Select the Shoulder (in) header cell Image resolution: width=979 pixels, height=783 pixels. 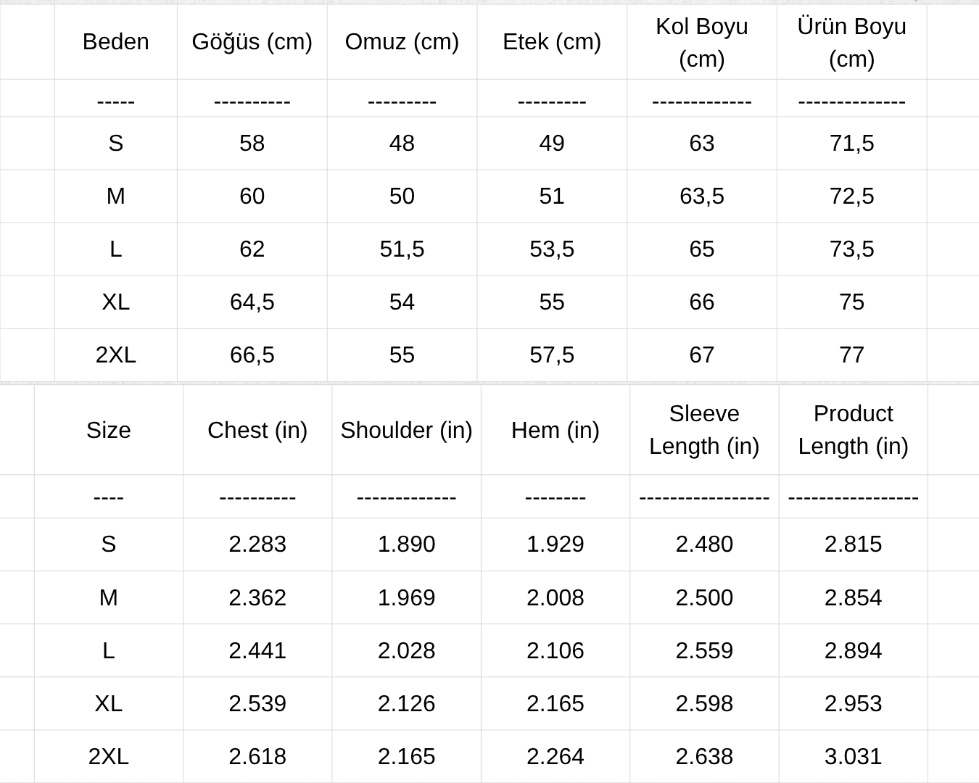click(x=406, y=430)
